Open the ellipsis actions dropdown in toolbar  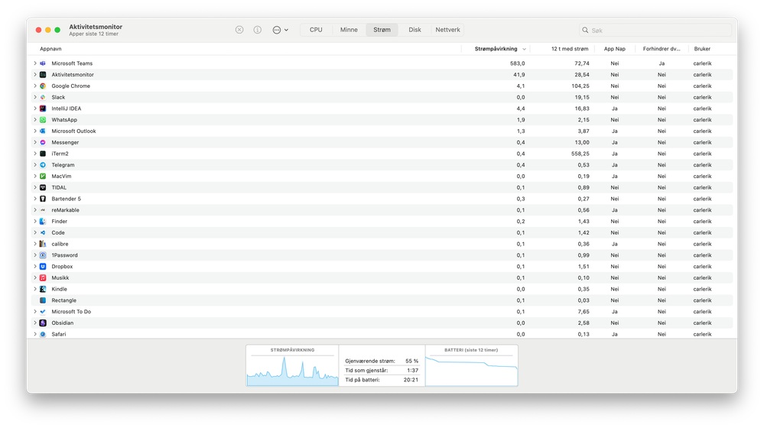(x=280, y=30)
